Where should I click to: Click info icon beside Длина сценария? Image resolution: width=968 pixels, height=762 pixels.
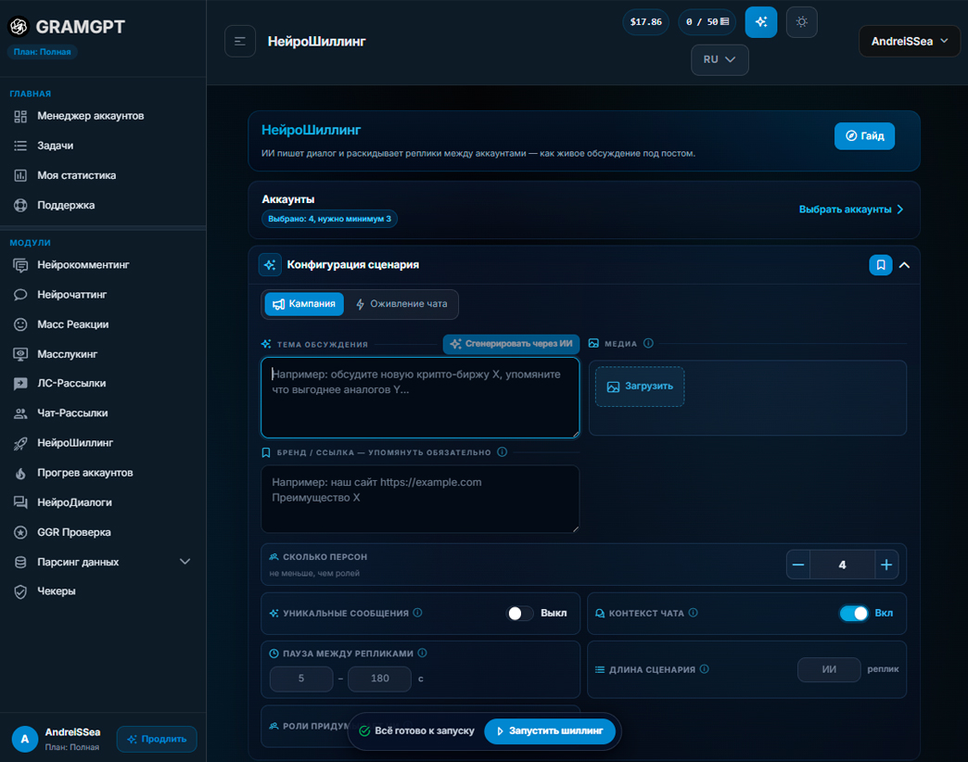tap(705, 668)
